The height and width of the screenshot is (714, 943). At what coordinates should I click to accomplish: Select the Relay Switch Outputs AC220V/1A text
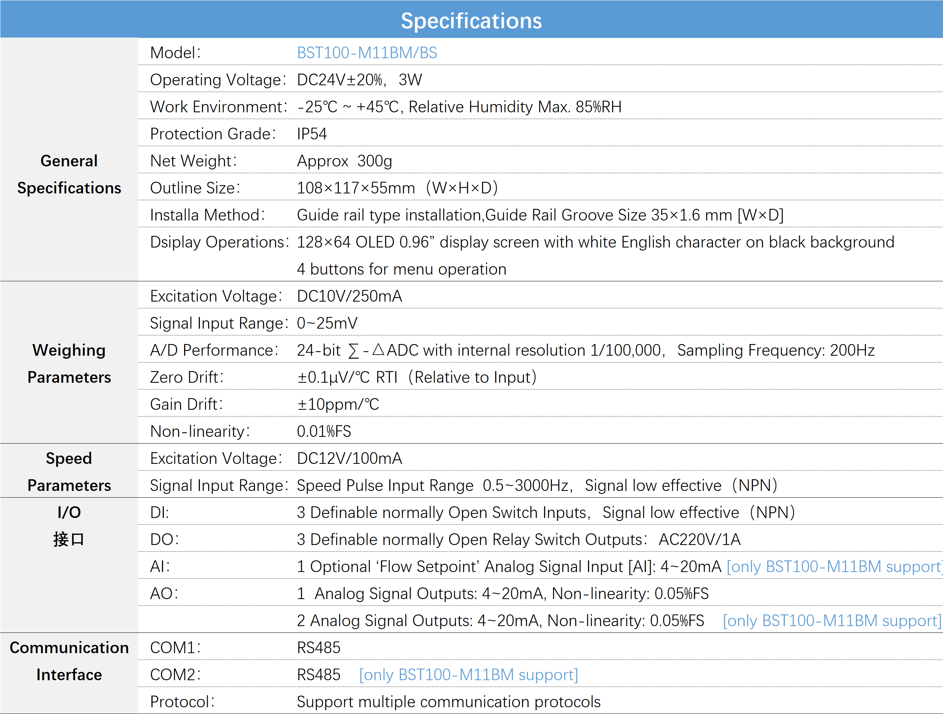519,540
